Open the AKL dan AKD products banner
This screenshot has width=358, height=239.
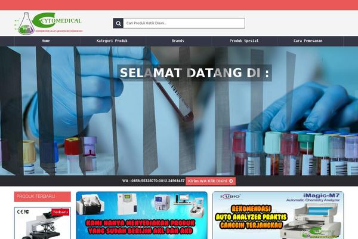(x=141, y=216)
